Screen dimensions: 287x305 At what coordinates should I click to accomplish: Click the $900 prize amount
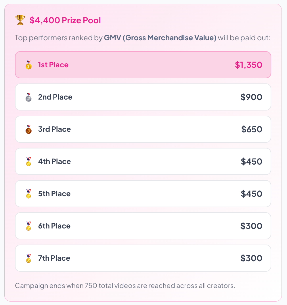click(251, 97)
